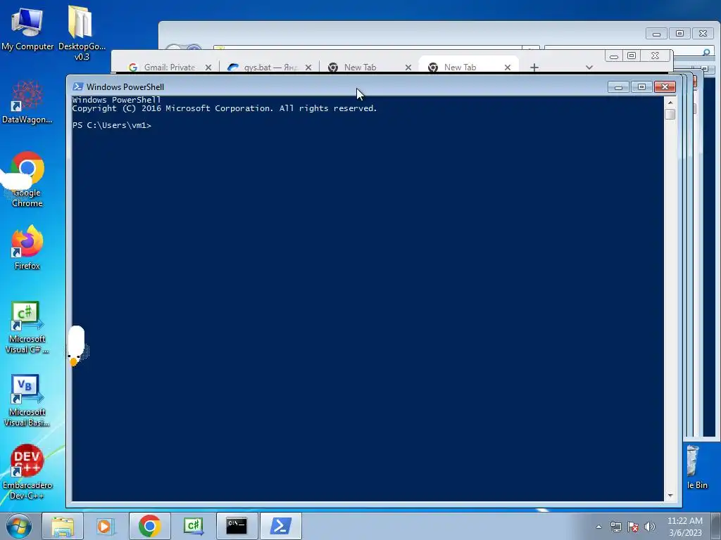This screenshot has height=540, width=721.
Task: Open Windows Explorer from taskbar
Action: (63, 526)
